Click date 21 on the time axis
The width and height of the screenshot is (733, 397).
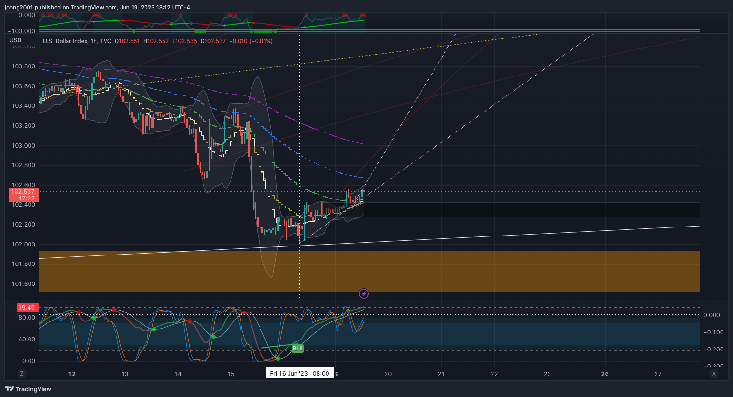tap(441, 374)
